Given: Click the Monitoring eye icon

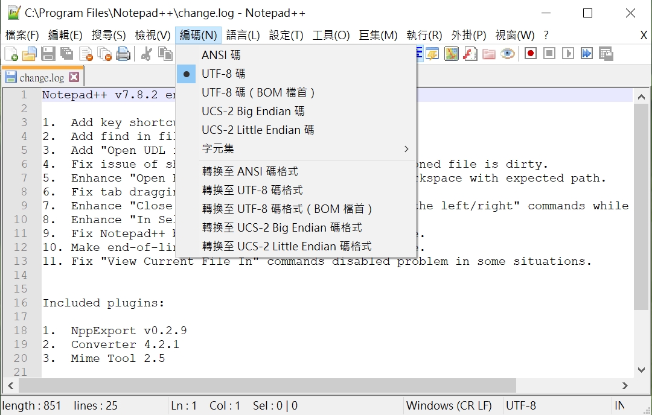Looking at the screenshot, I should point(507,54).
